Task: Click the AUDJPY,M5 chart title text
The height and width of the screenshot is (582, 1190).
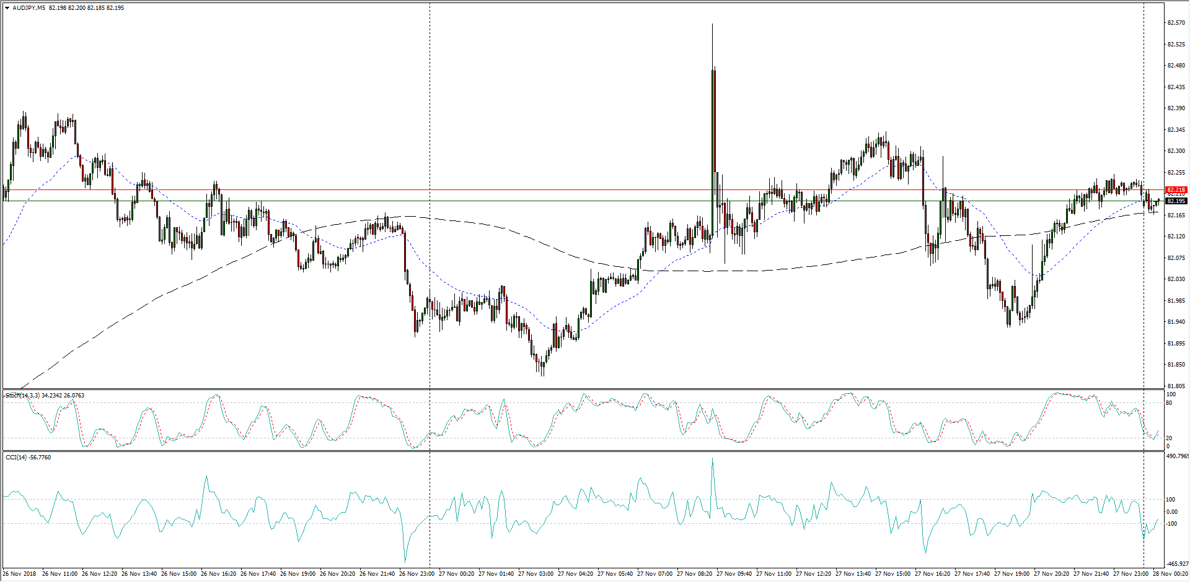Action: tap(29, 8)
